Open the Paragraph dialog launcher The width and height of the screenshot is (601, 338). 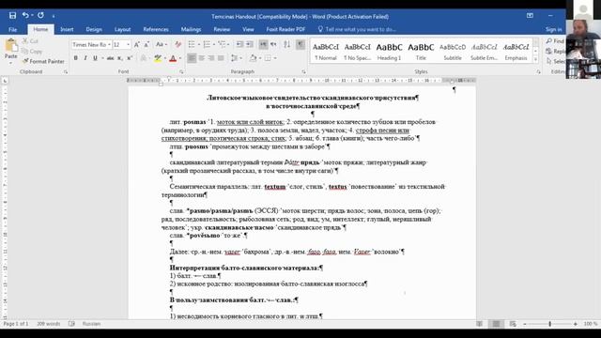[303, 71]
